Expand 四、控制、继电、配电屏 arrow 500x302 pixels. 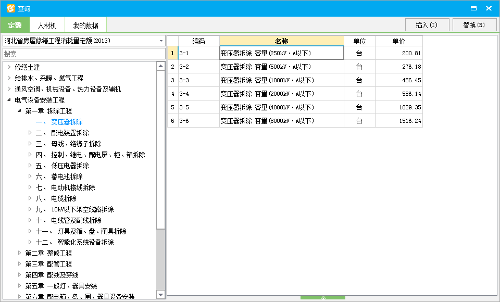click(30, 154)
